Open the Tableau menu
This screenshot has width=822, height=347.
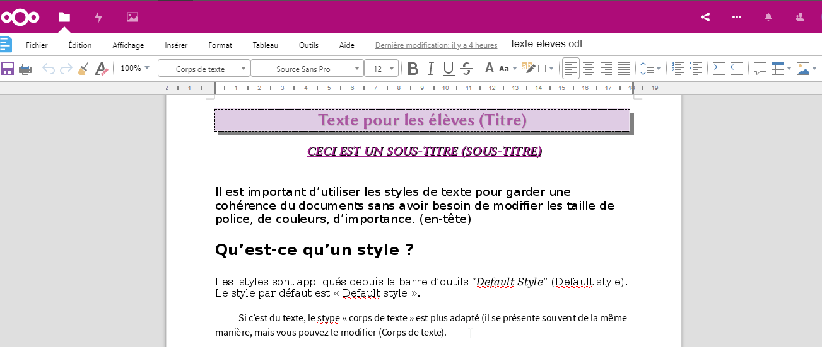point(265,45)
